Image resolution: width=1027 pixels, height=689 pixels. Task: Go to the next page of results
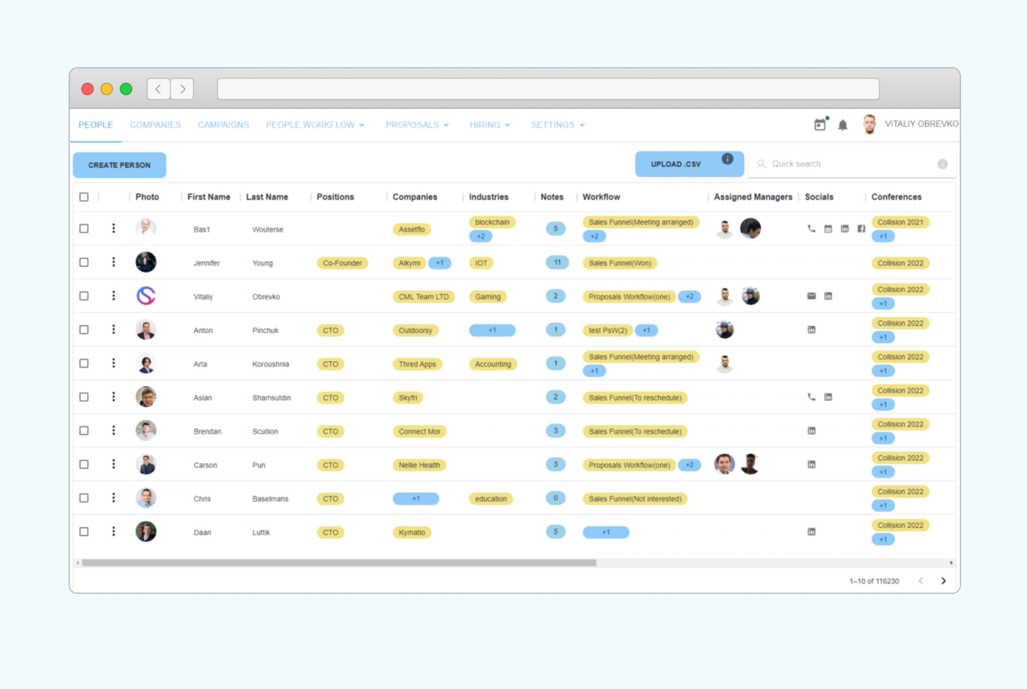coord(943,581)
